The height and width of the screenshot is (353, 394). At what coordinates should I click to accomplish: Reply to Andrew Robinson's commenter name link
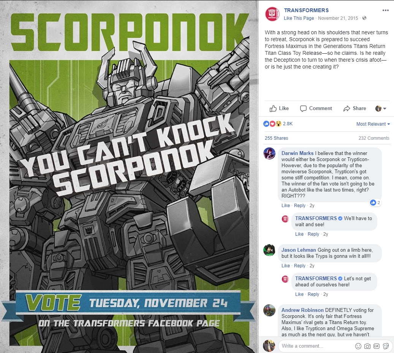(302, 310)
